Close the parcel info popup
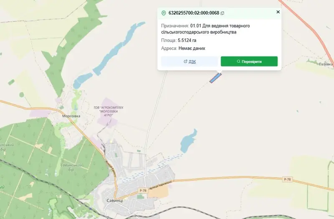Image resolution: width=334 pixels, height=219 pixels. click(278, 12)
